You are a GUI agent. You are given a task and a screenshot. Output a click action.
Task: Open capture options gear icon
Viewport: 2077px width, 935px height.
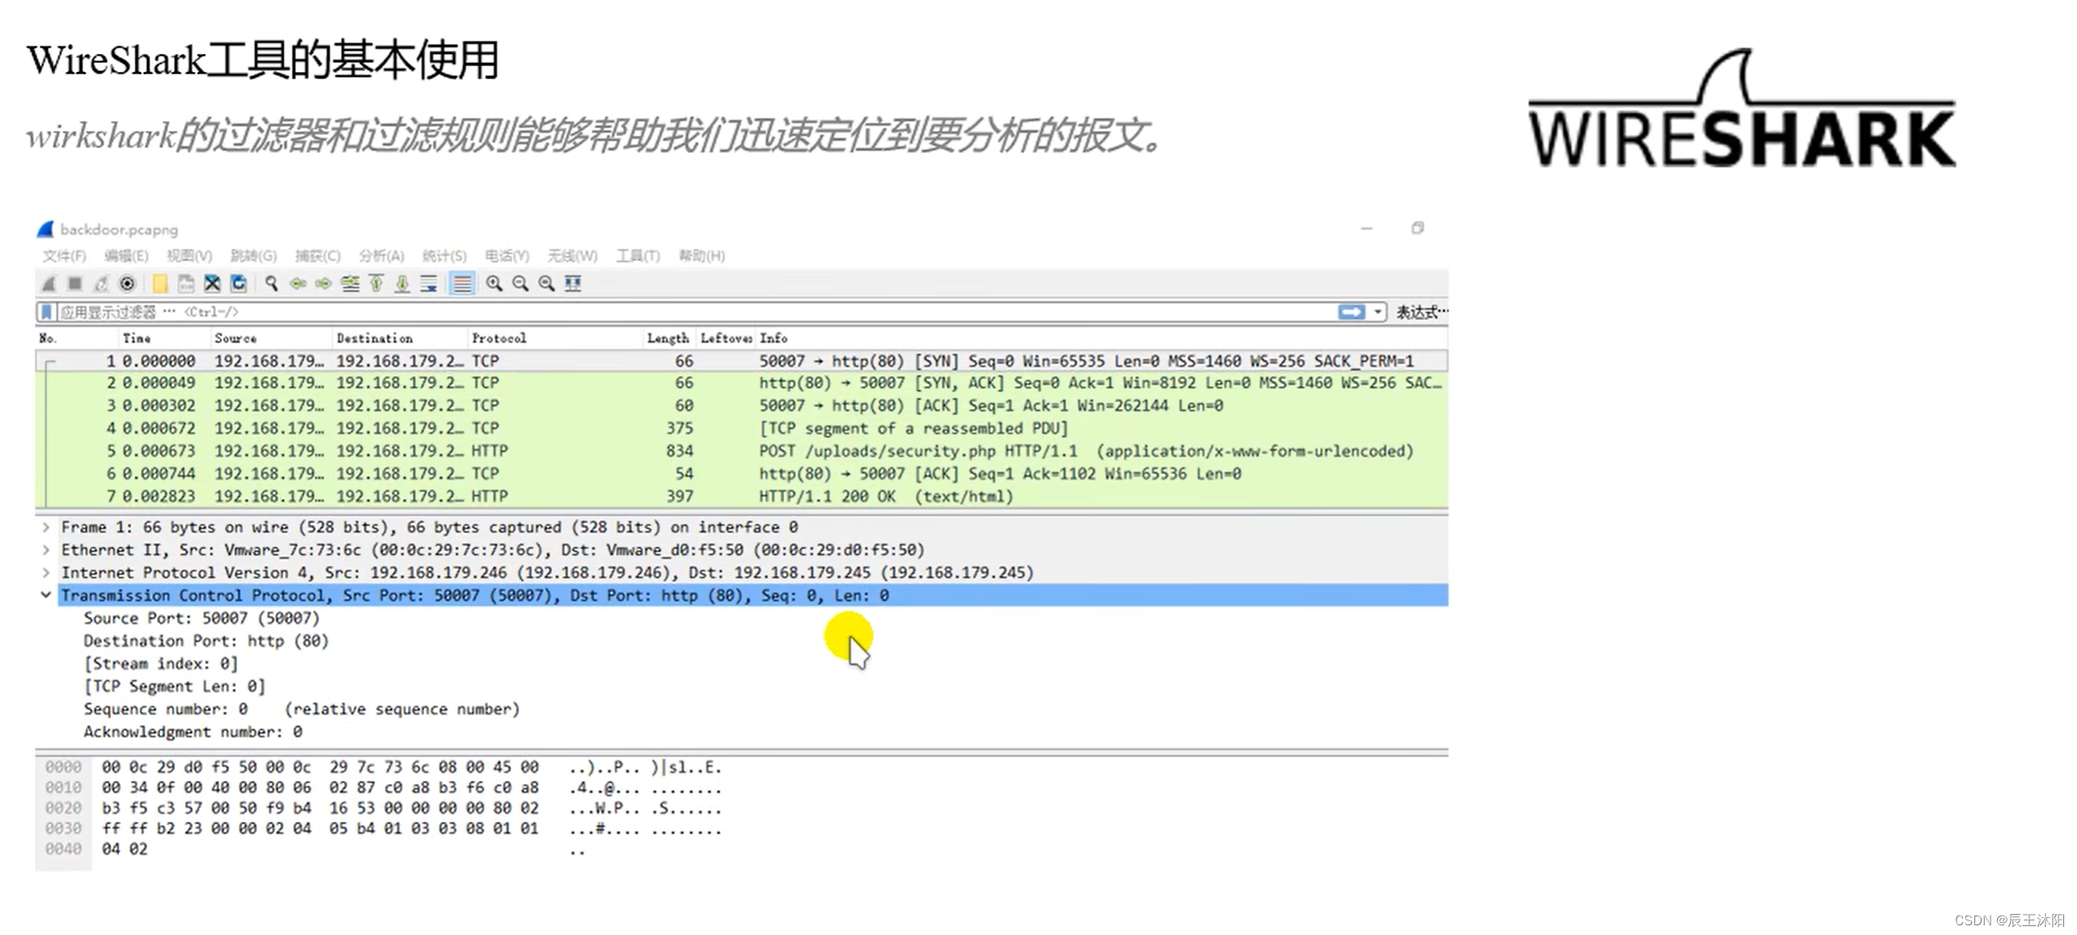[127, 284]
